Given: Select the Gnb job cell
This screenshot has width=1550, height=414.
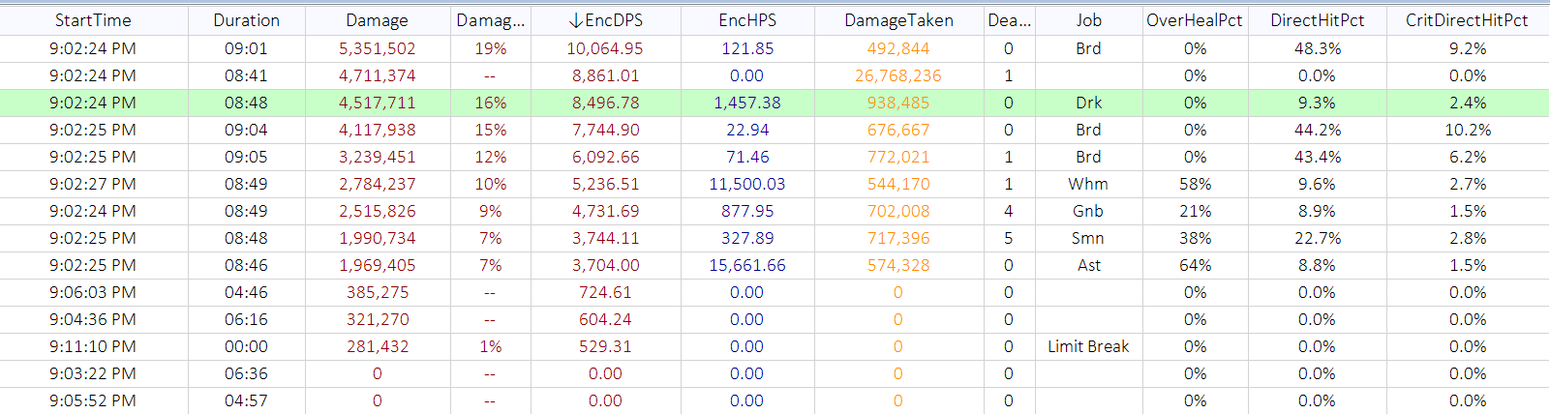Looking at the screenshot, I should pos(1088,211).
